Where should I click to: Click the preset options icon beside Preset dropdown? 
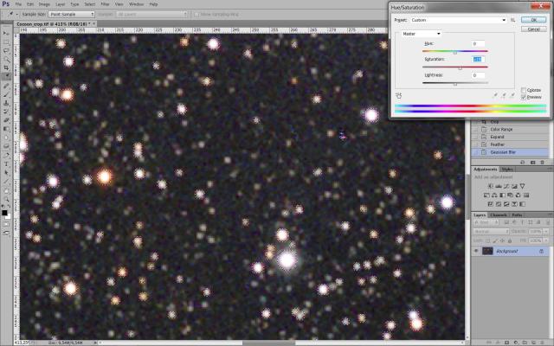[x=512, y=19]
